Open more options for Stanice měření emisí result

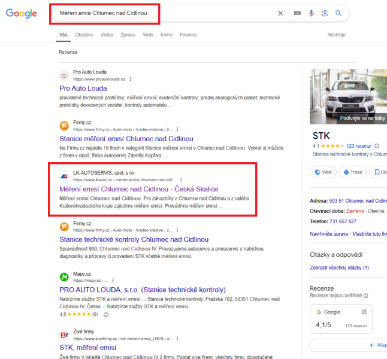[177, 129]
